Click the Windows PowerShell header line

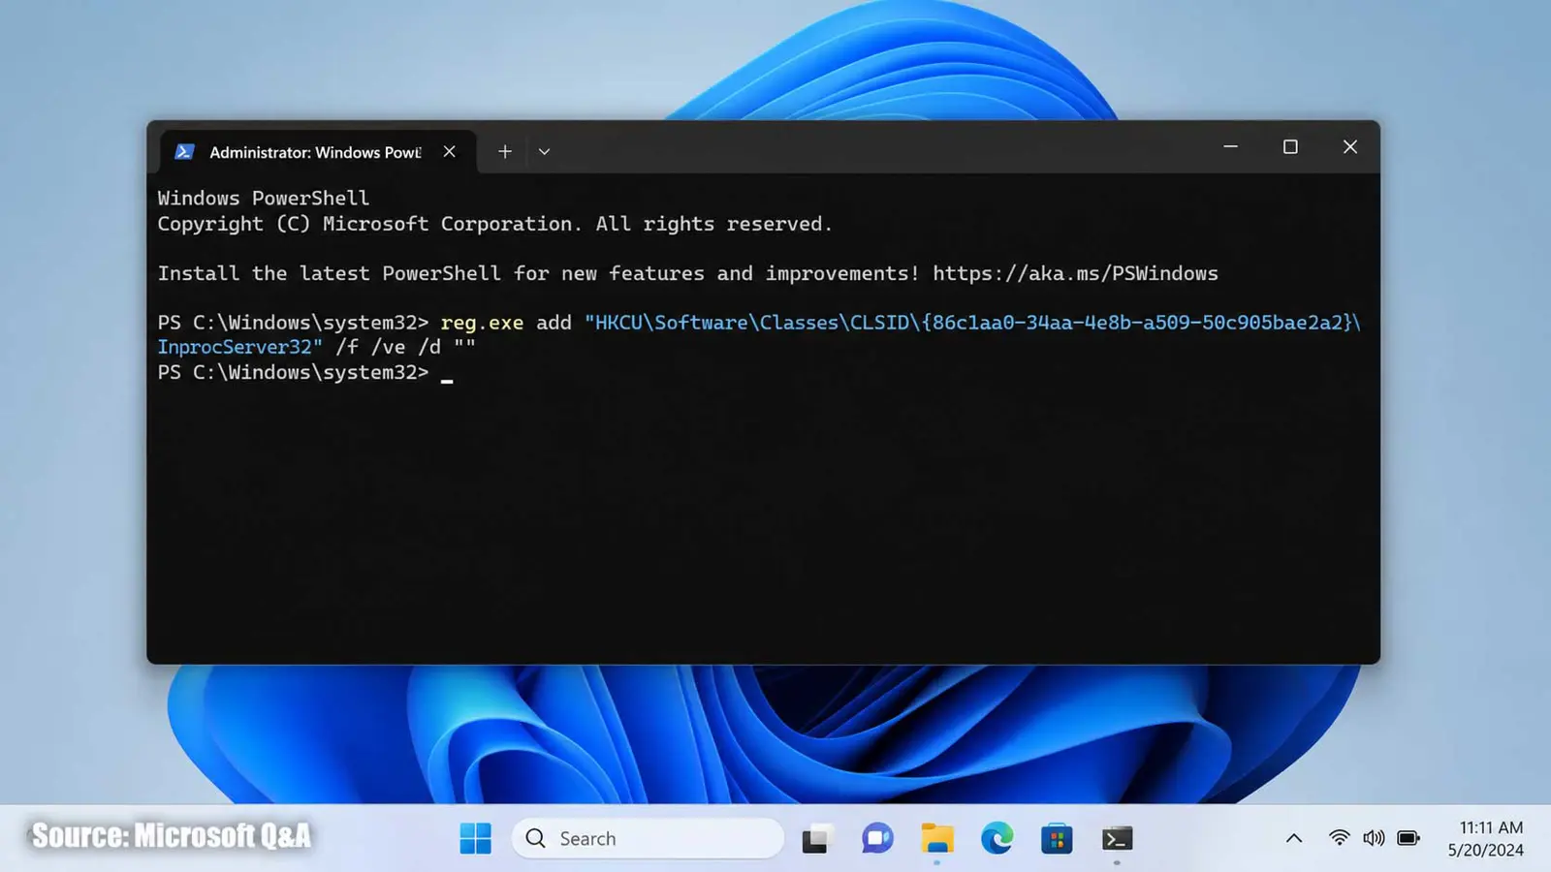click(x=264, y=198)
